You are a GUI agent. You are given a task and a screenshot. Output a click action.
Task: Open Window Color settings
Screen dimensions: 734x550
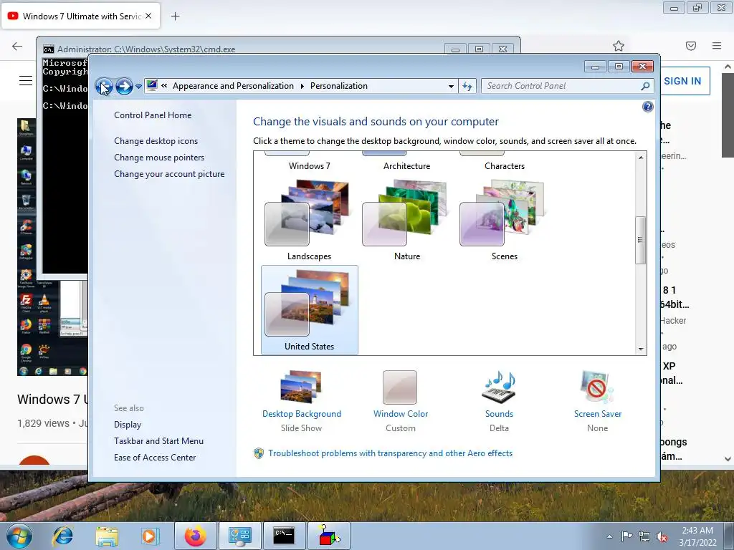pyautogui.click(x=401, y=414)
